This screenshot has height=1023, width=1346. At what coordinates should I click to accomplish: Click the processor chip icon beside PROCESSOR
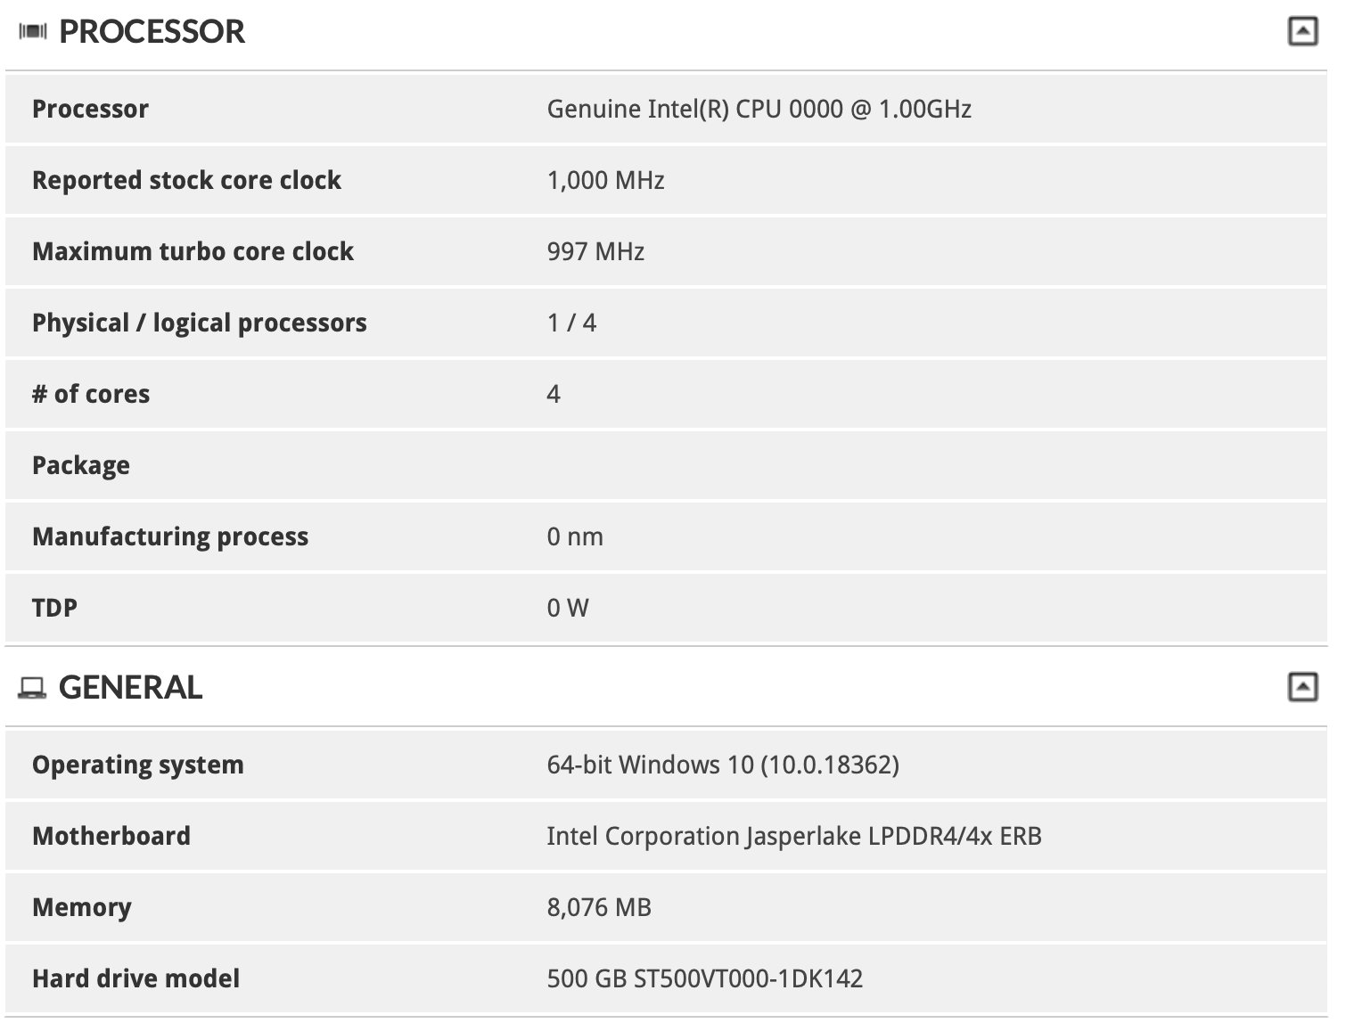[33, 32]
